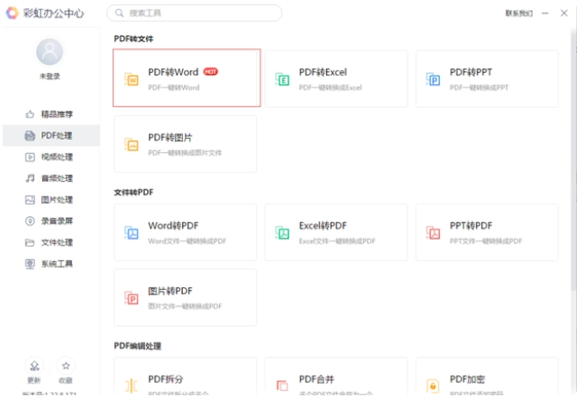
Task: Click the HOT badge on PDF转Word
Action: 210,72
